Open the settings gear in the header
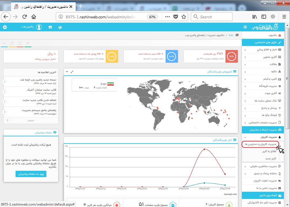Image resolution: width=290 pixels, height=207 pixels. coord(5,27)
